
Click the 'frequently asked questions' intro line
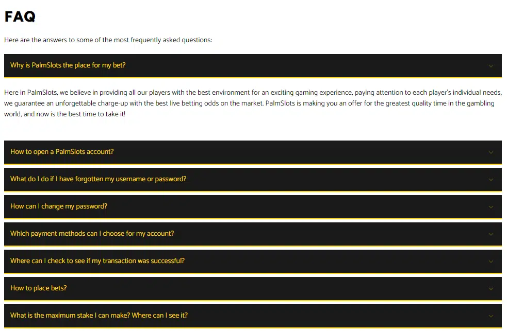pos(108,40)
